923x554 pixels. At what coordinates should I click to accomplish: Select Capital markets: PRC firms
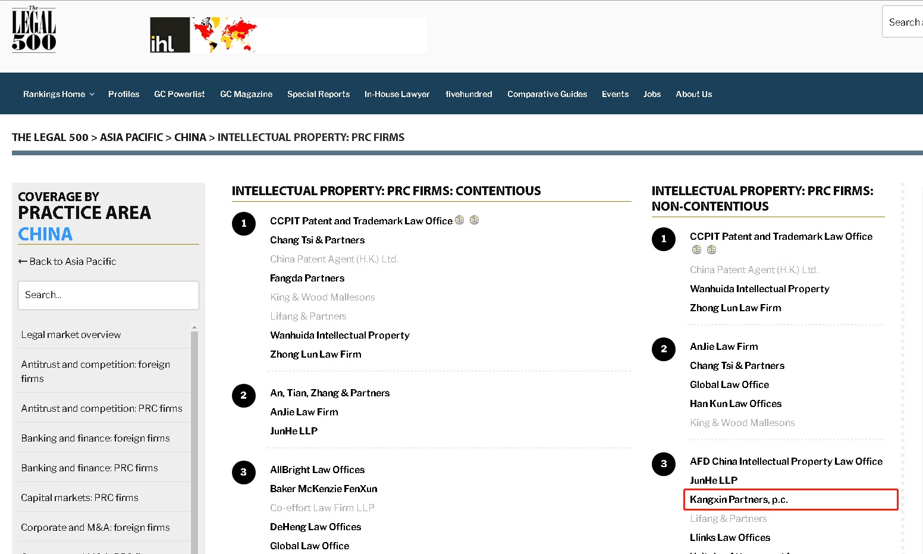click(80, 497)
